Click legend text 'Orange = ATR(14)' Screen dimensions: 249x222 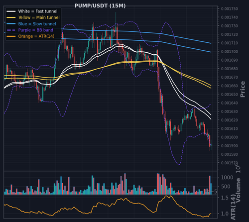(36, 36)
